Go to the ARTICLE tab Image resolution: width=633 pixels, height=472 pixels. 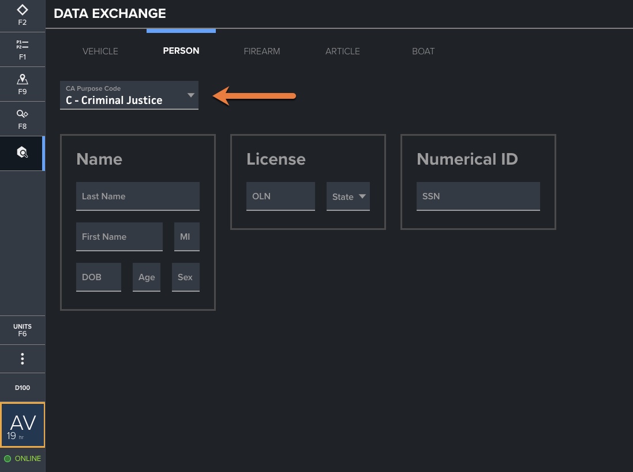(x=342, y=51)
